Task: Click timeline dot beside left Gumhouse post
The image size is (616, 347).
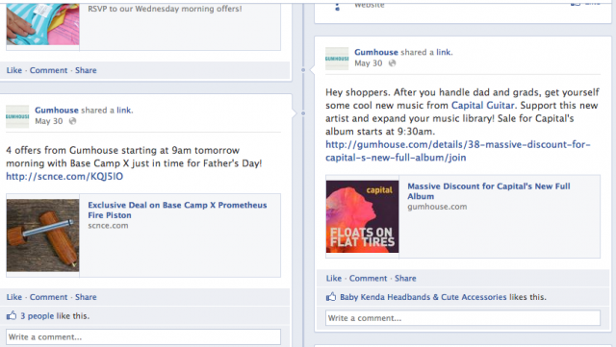Action: tap(303, 113)
